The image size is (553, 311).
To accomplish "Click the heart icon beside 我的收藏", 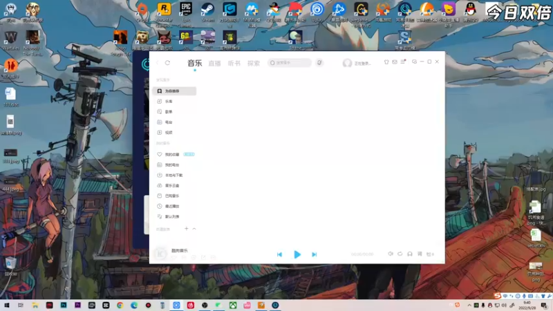I will point(160,154).
